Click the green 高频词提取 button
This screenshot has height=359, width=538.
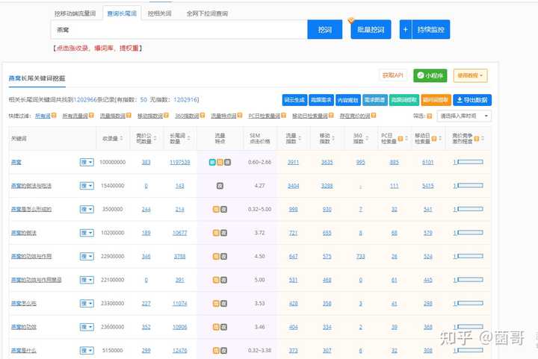point(403,100)
